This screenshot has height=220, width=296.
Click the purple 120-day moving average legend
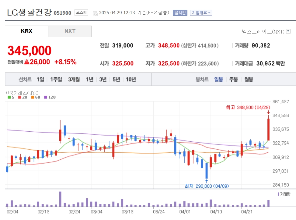click(x=50, y=97)
